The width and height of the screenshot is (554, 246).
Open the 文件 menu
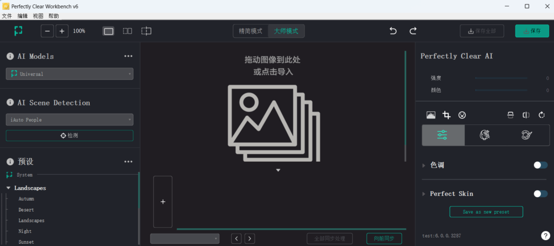(x=6, y=16)
